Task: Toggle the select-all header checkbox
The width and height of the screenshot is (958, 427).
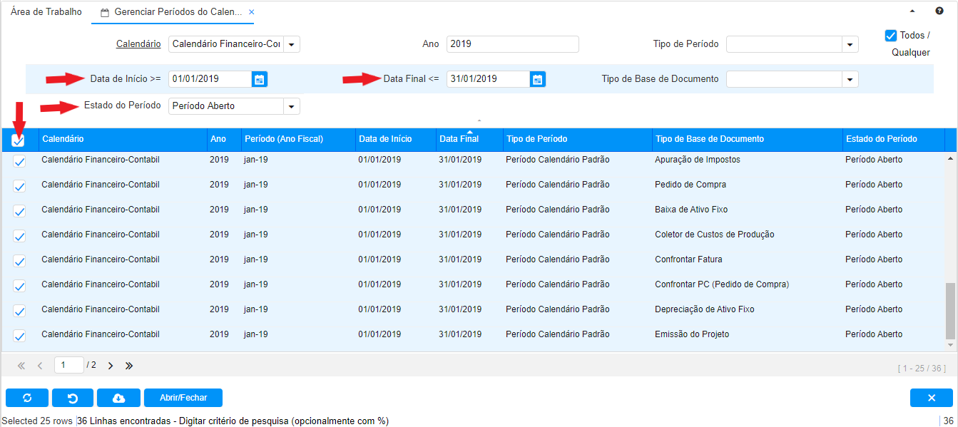Action: [x=19, y=140]
